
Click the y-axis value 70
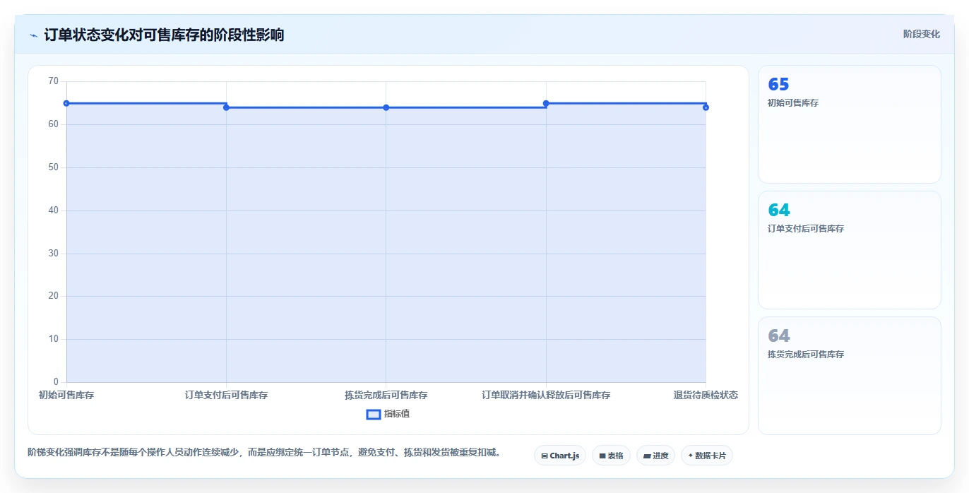[54, 81]
